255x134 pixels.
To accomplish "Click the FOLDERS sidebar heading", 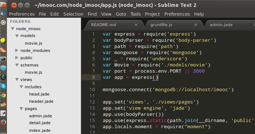I will click(x=20, y=21).
